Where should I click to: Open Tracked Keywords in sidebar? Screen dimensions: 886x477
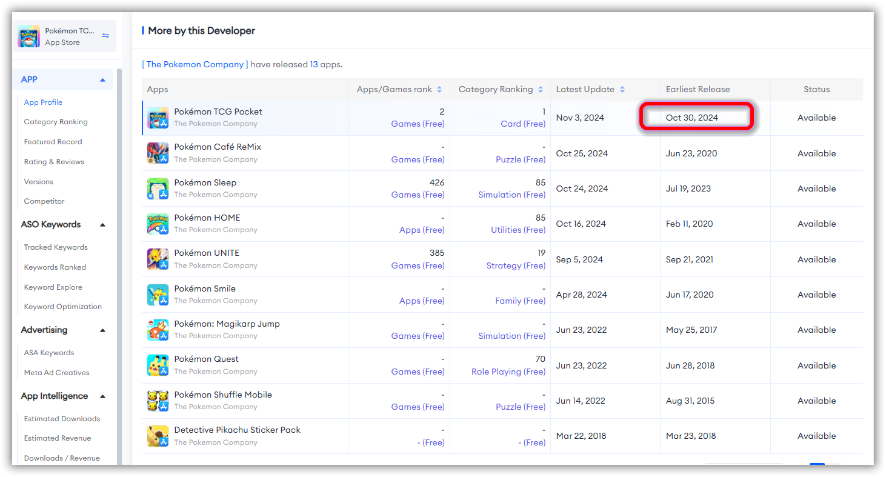click(56, 247)
